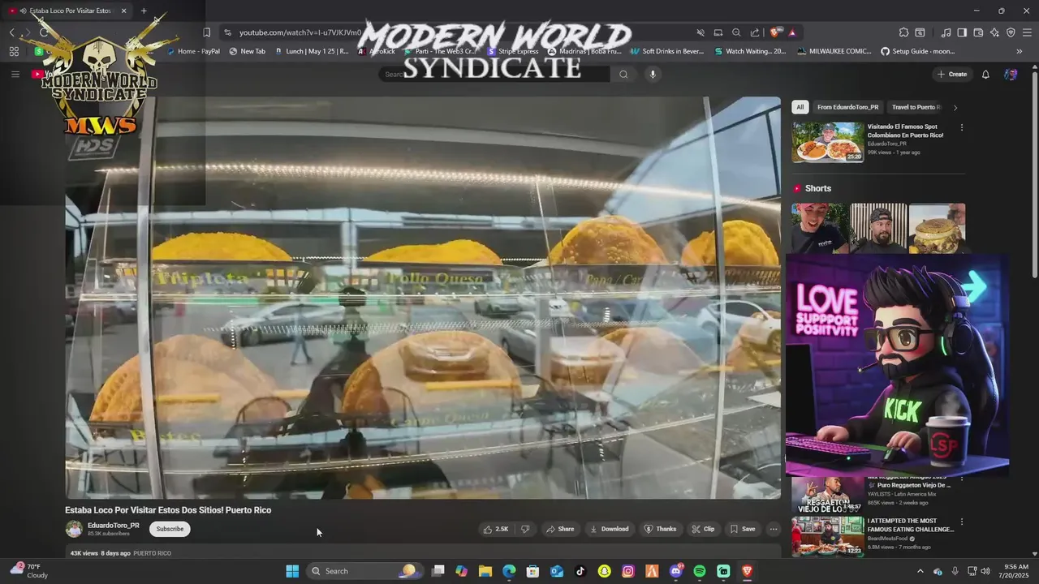Save the video to a playlist
This screenshot has width=1039, height=584.
743,529
